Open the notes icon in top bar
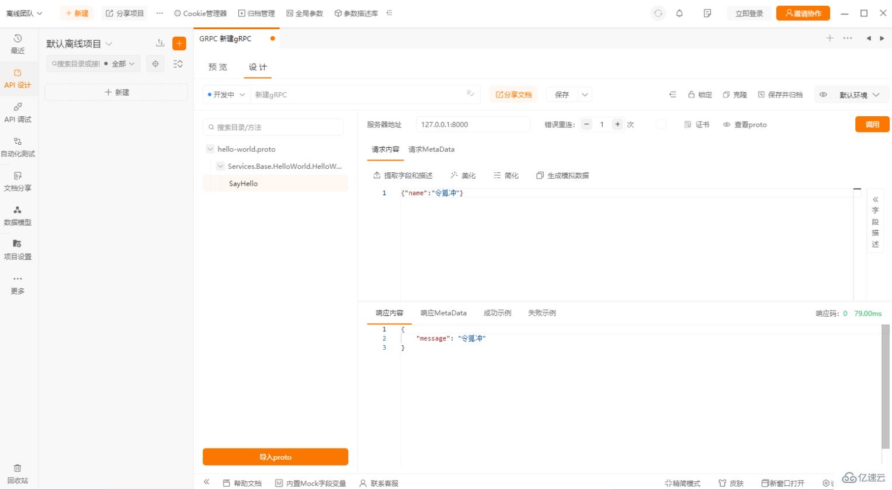Image resolution: width=892 pixels, height=490 pixels. (707, 13)
